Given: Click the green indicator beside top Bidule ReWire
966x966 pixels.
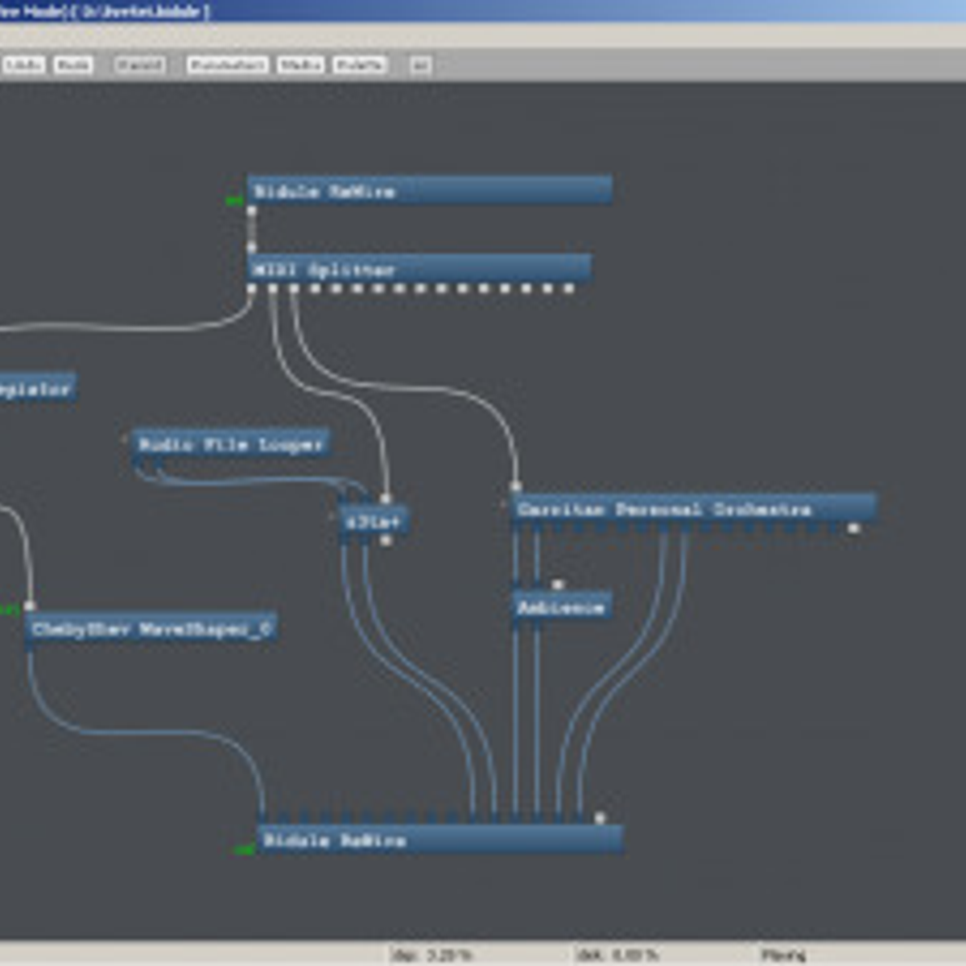Looking at the screenshot, I should [x=234, y=200].
